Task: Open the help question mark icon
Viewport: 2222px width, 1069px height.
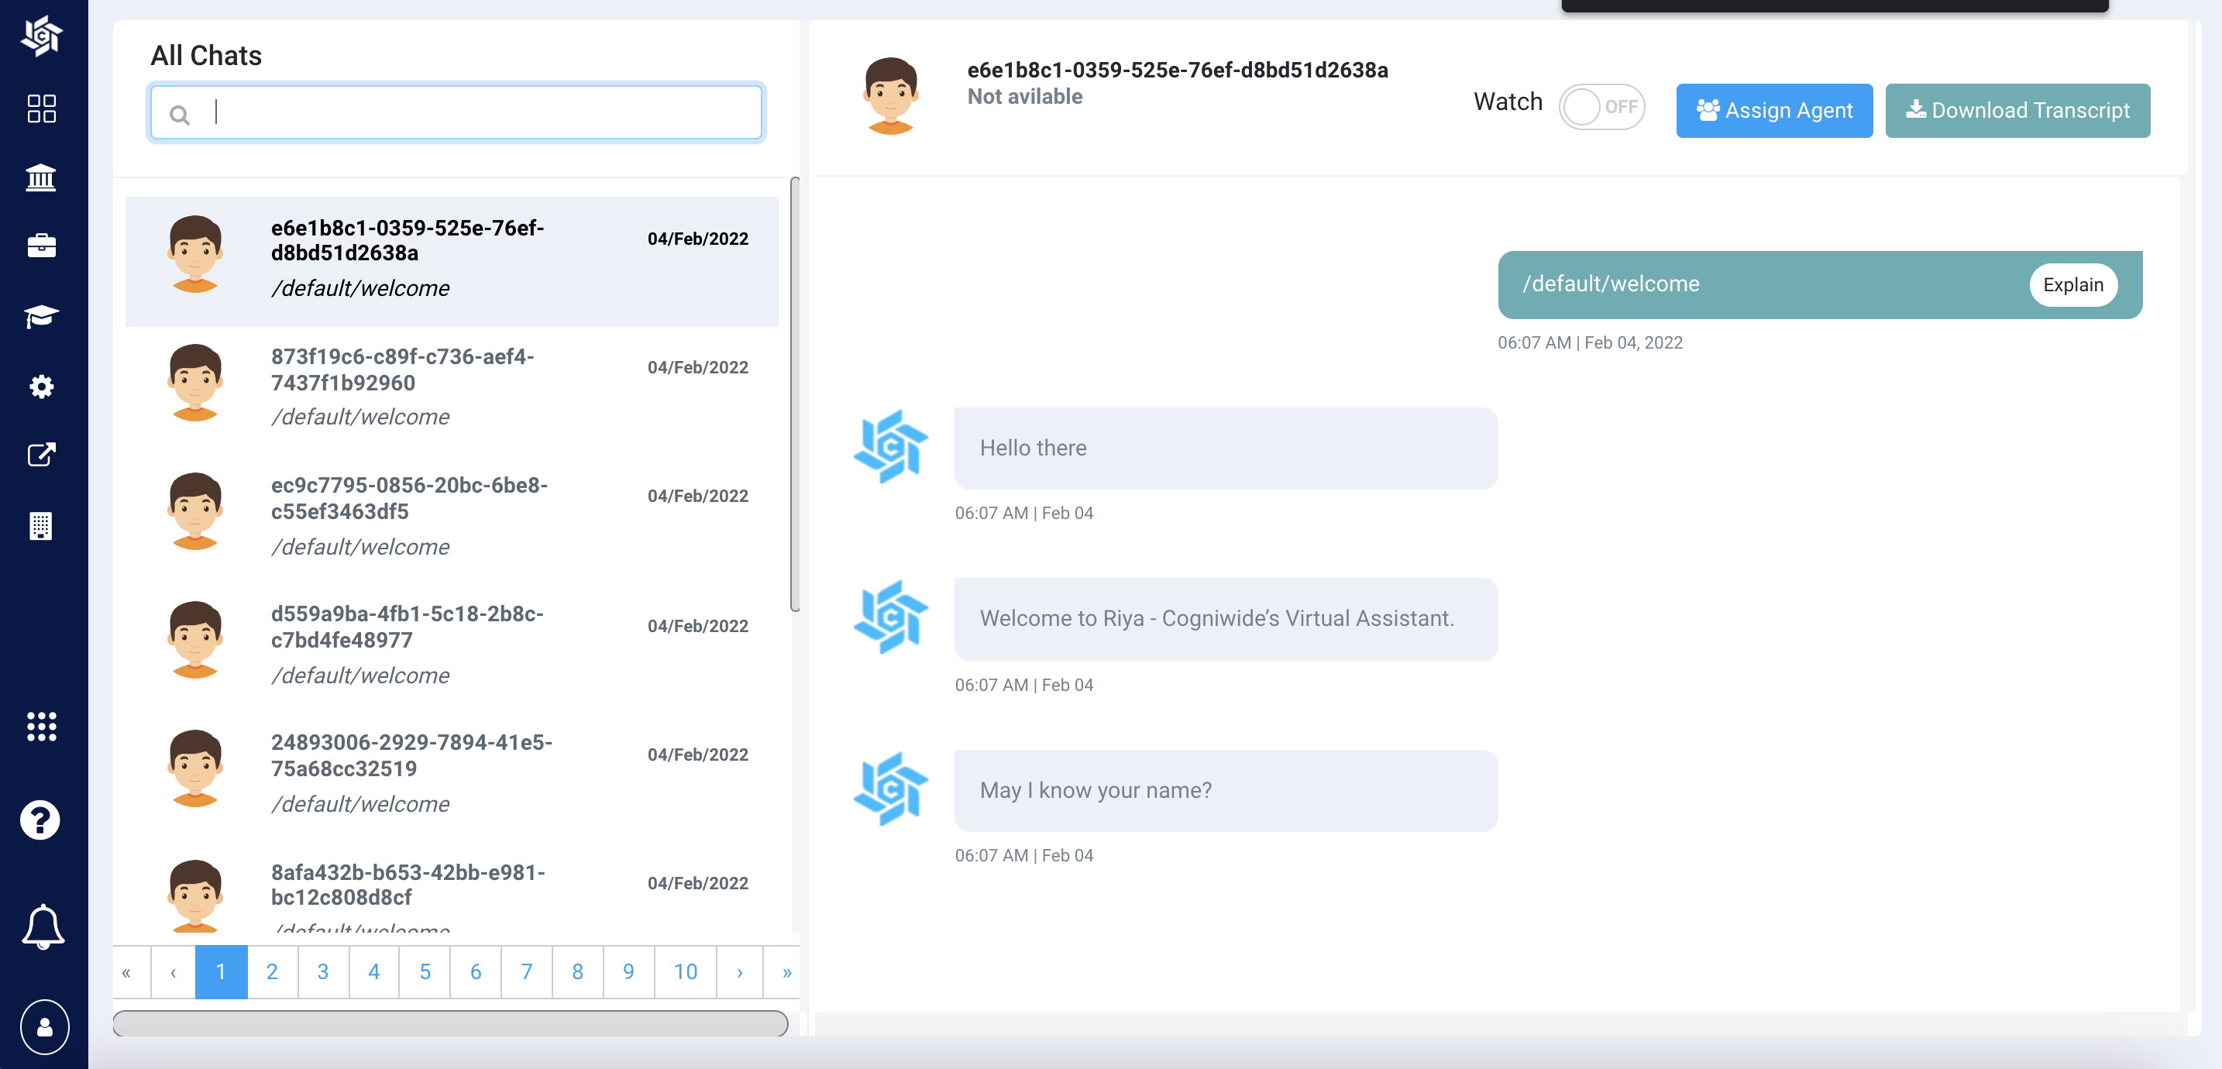Action: [x=40, y=820]
